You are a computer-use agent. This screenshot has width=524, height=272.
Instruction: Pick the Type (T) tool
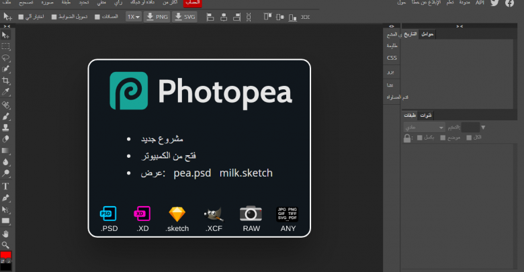(5, 186)
